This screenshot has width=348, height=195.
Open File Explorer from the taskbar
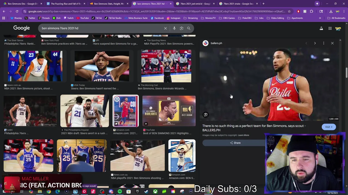pyautogui.click(x=40, y=191)
